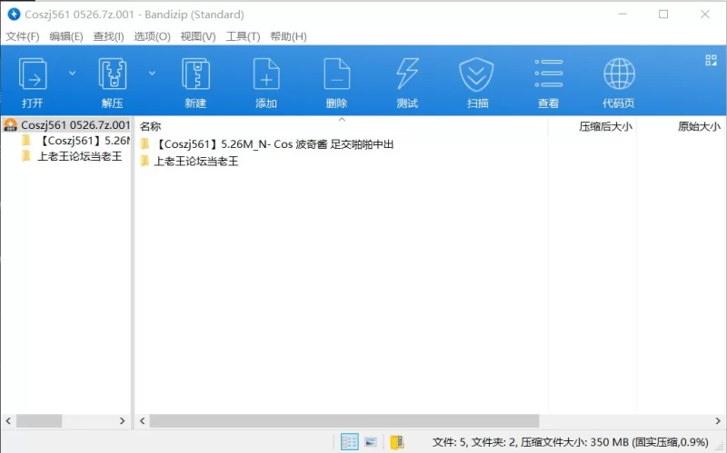This screenshot has width=727, height=453.
Task: Open the 文件(F) menu
Action: [x=22, y=36]
